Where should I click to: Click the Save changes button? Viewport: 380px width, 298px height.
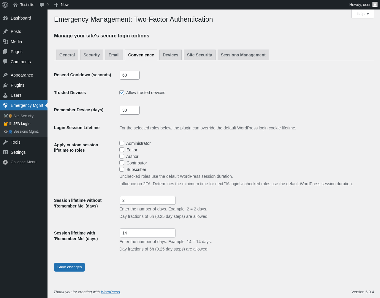(69, 267)
